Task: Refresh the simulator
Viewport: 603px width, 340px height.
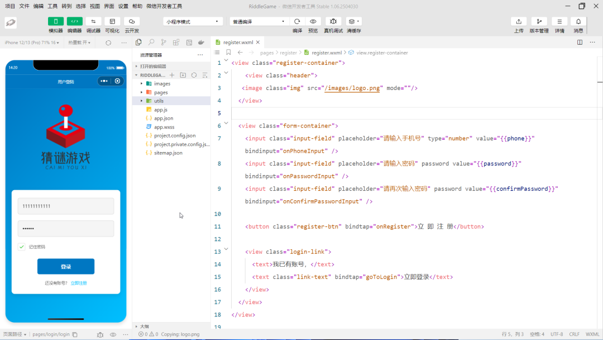Action: point(108,42)
